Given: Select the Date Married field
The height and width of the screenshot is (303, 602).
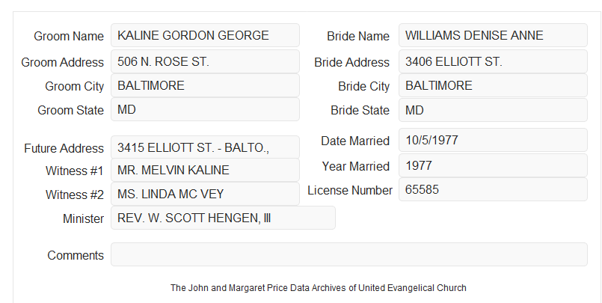Looking at the screenshot, I should click(493, 140).
